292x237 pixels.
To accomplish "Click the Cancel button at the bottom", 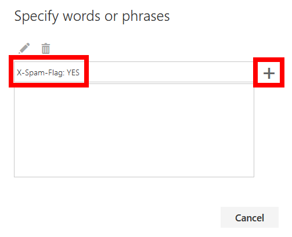I will tap(250, 217).
